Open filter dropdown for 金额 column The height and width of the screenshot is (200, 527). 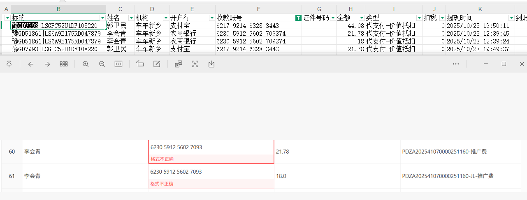(362, 18)
